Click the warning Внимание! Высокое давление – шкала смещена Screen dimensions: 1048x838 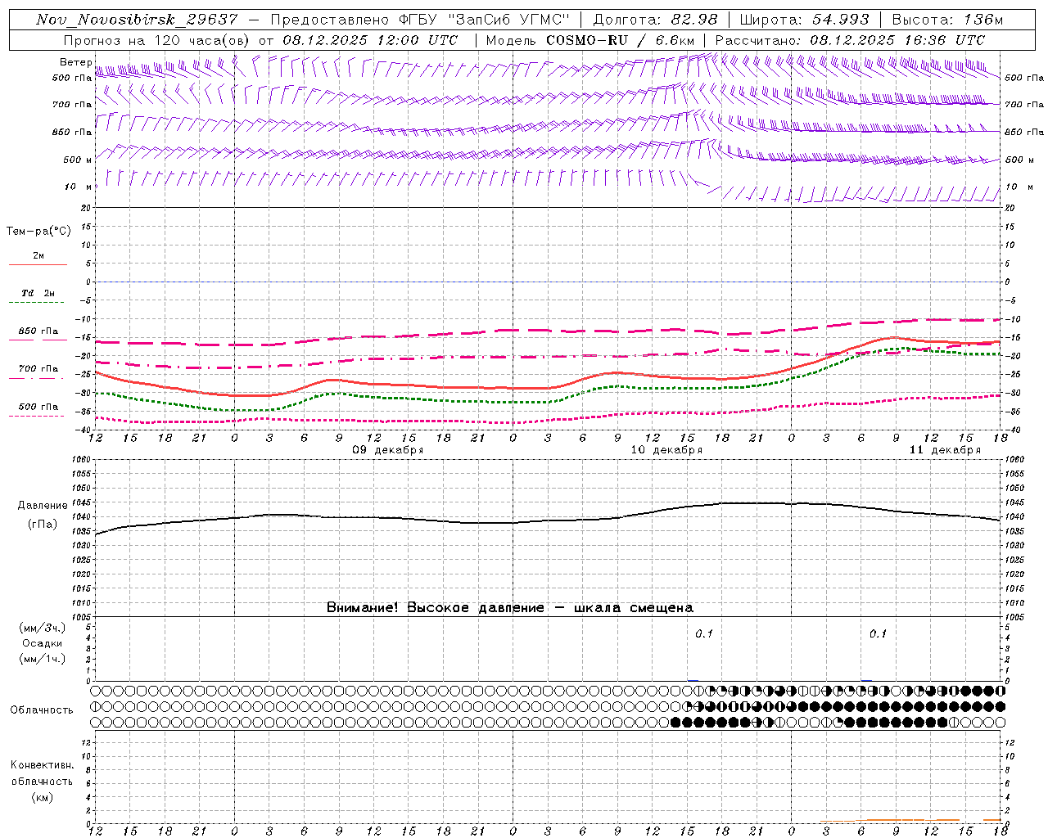tap(510, 607)
